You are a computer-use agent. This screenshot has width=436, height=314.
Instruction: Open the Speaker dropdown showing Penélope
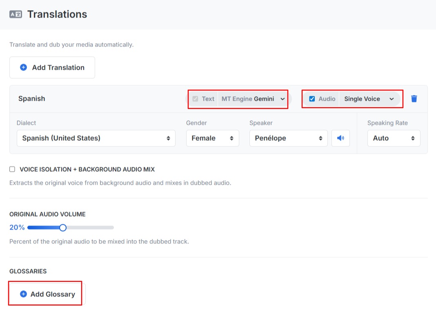288,138
